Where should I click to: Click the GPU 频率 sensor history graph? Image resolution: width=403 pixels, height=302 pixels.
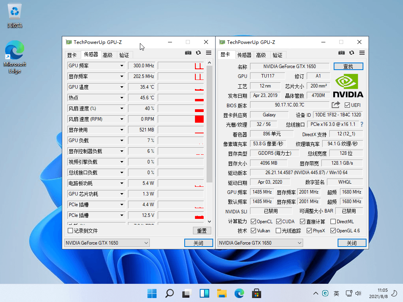(181, 66)
